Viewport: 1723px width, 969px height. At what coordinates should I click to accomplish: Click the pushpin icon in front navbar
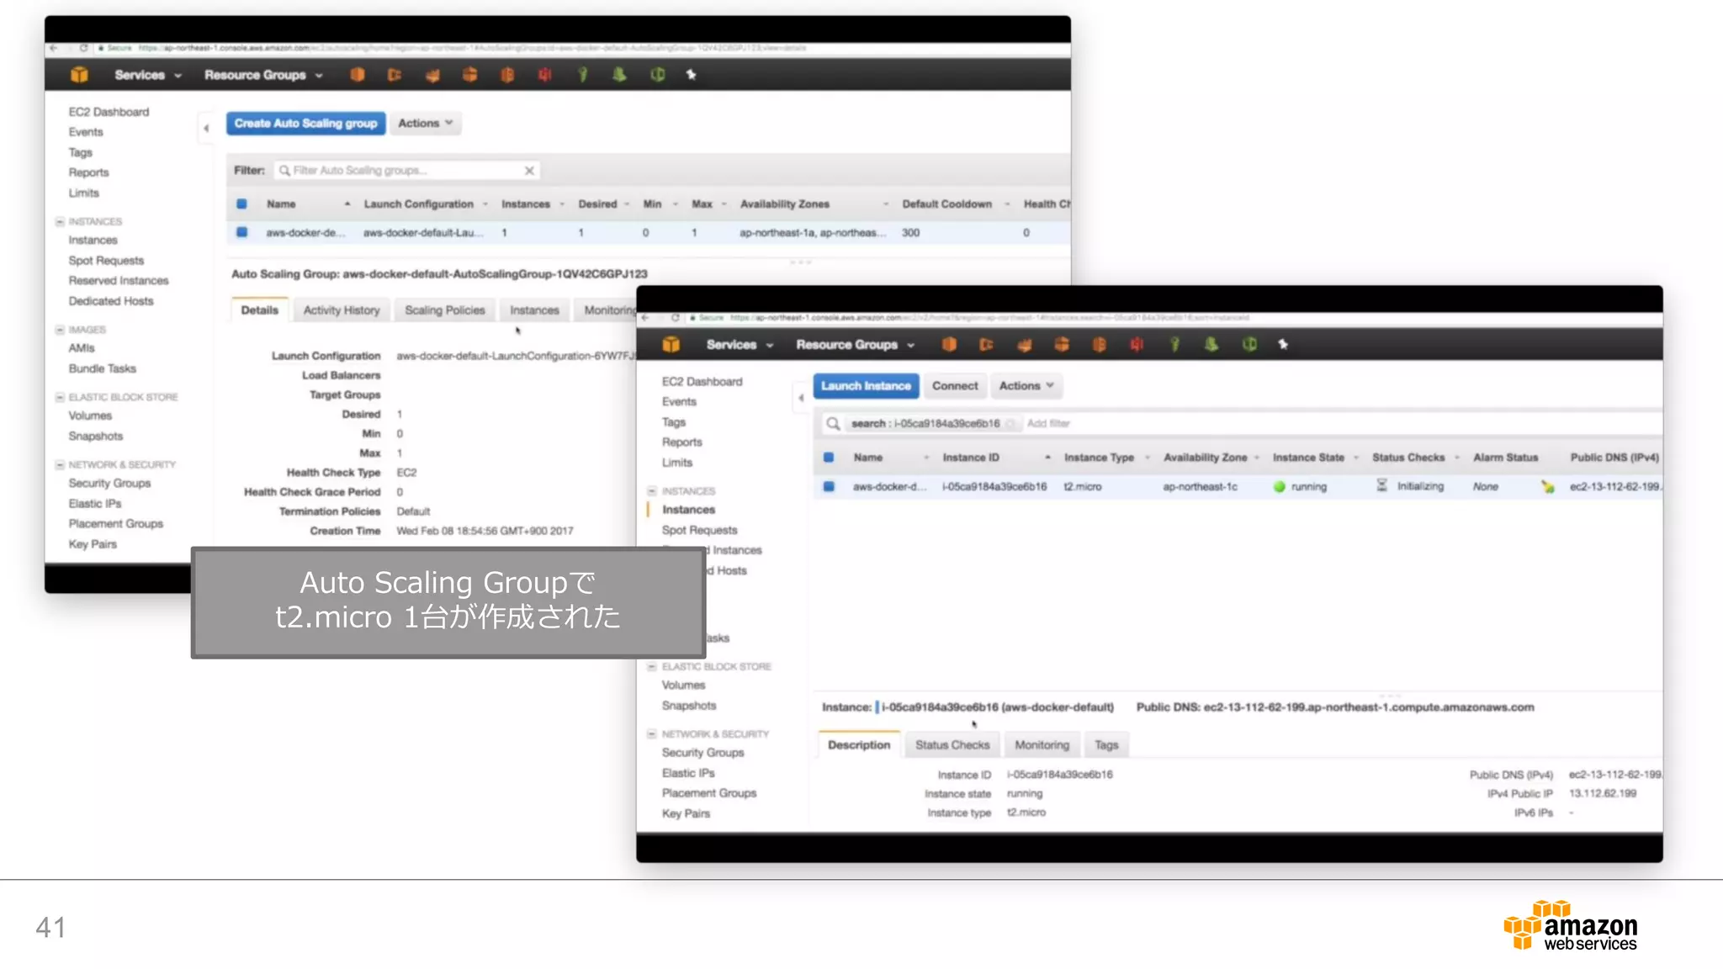click(1283, 345)
